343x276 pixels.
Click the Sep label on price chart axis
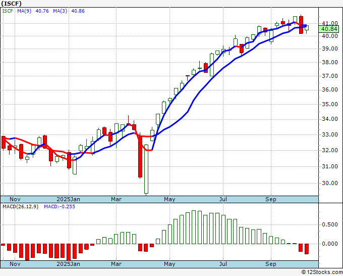(x=270, y=199)
